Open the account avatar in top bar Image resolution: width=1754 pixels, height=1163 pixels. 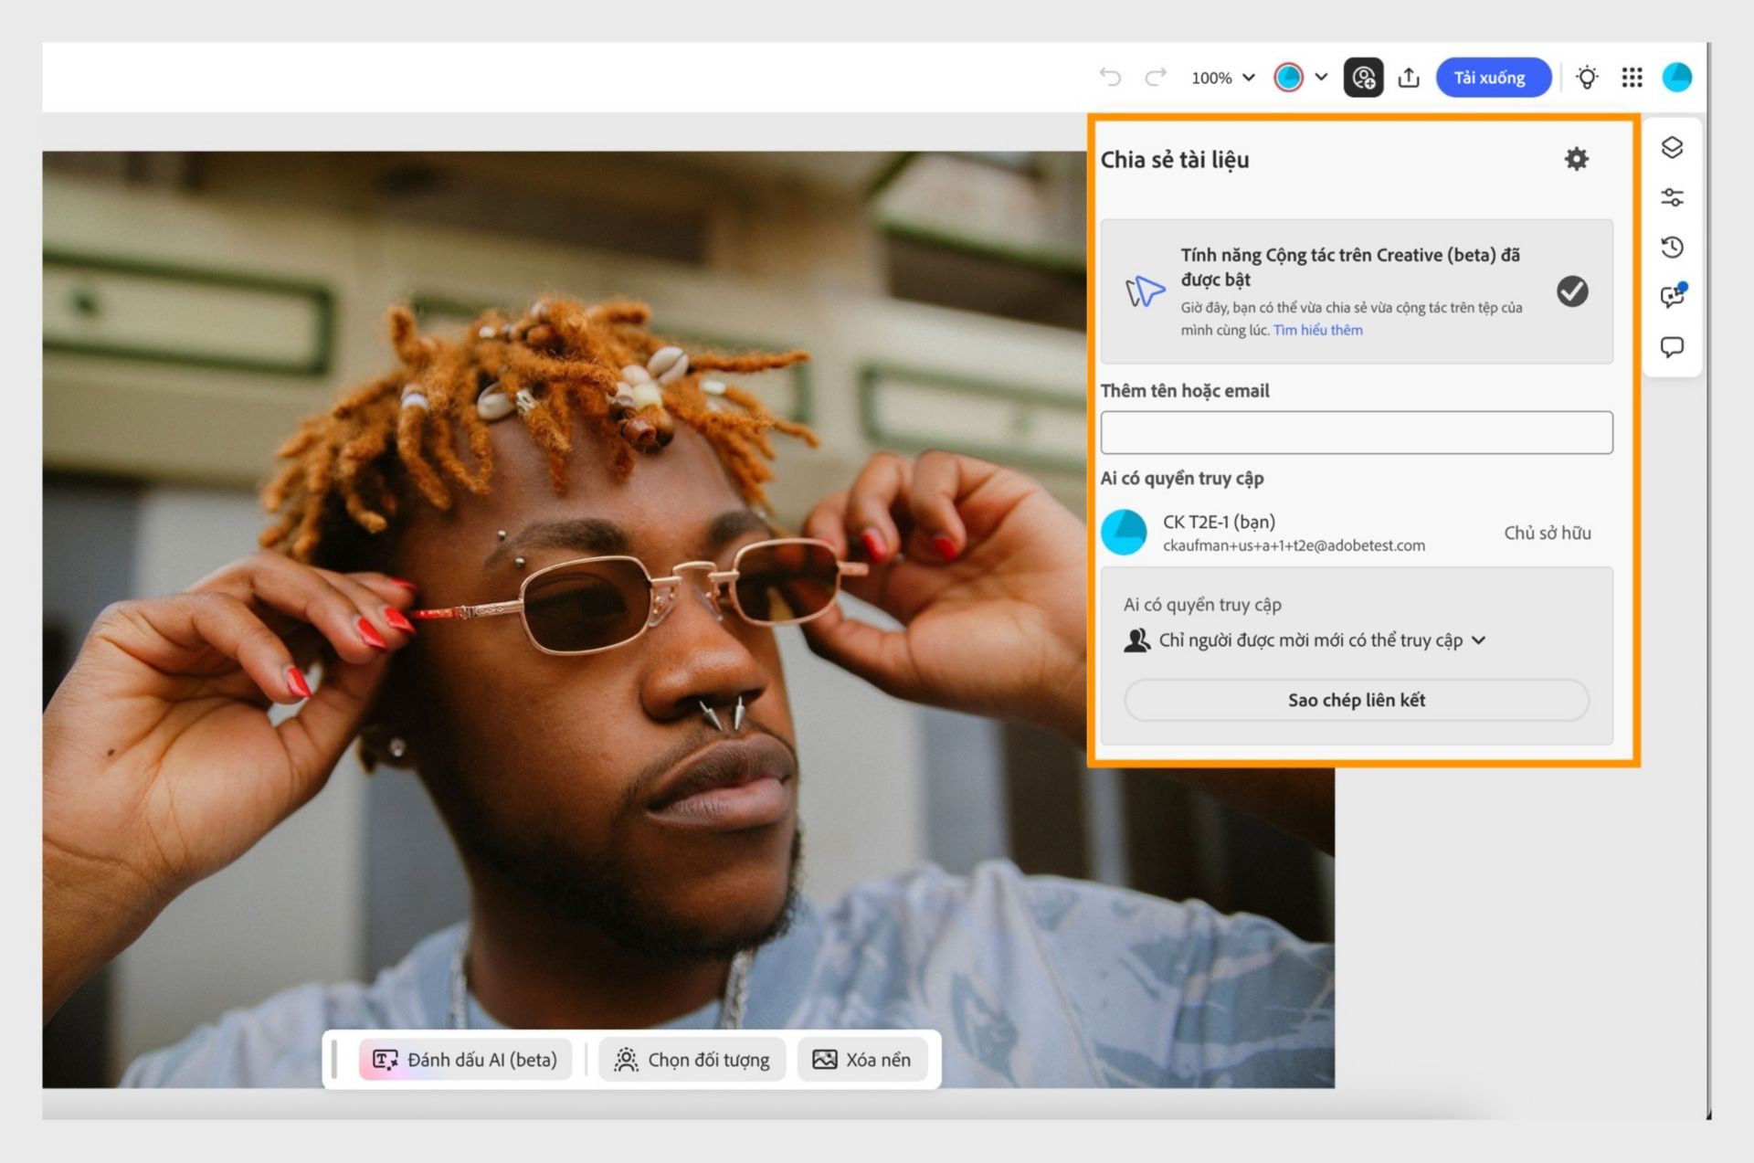[1677, 78]
